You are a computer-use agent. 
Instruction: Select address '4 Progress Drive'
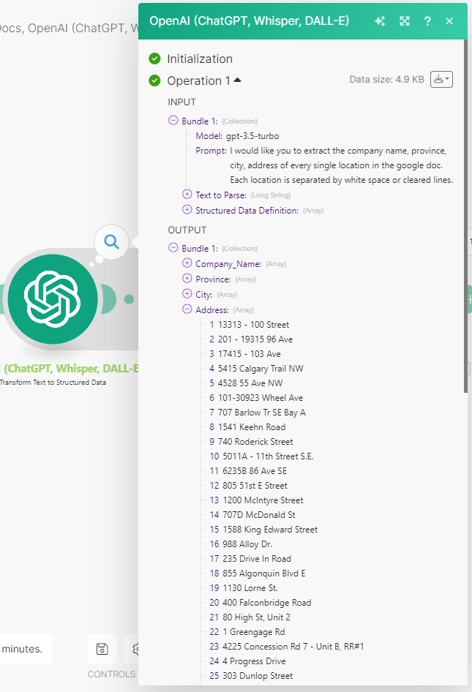pyautogui.click(x=255, y=661)
